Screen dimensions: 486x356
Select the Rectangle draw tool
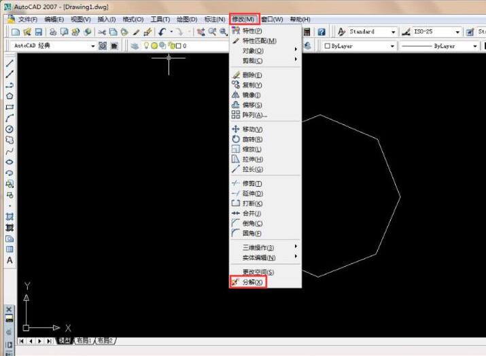coord(10,107)
